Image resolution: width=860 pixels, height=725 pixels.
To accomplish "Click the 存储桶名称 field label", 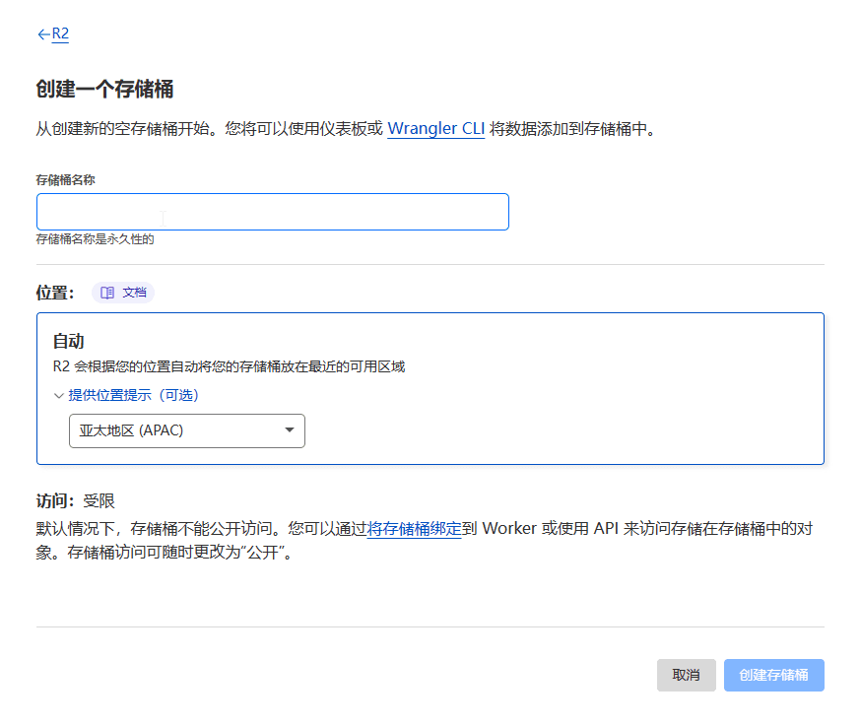I will (x=66, y=179).
